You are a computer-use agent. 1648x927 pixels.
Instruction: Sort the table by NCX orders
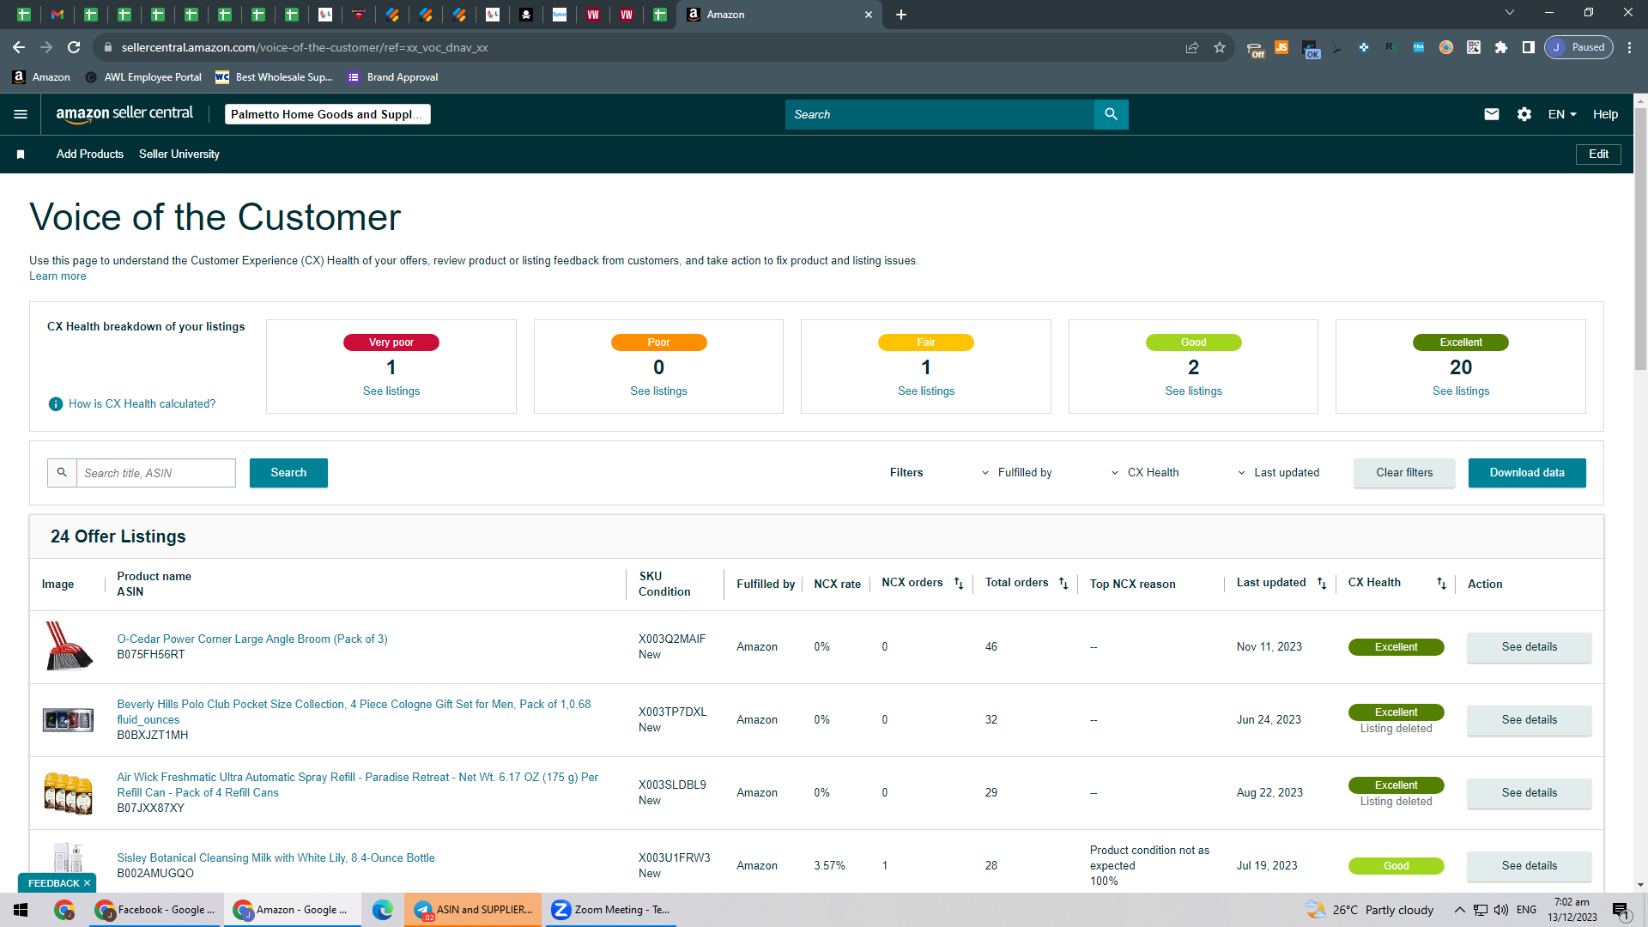(959, 584)
